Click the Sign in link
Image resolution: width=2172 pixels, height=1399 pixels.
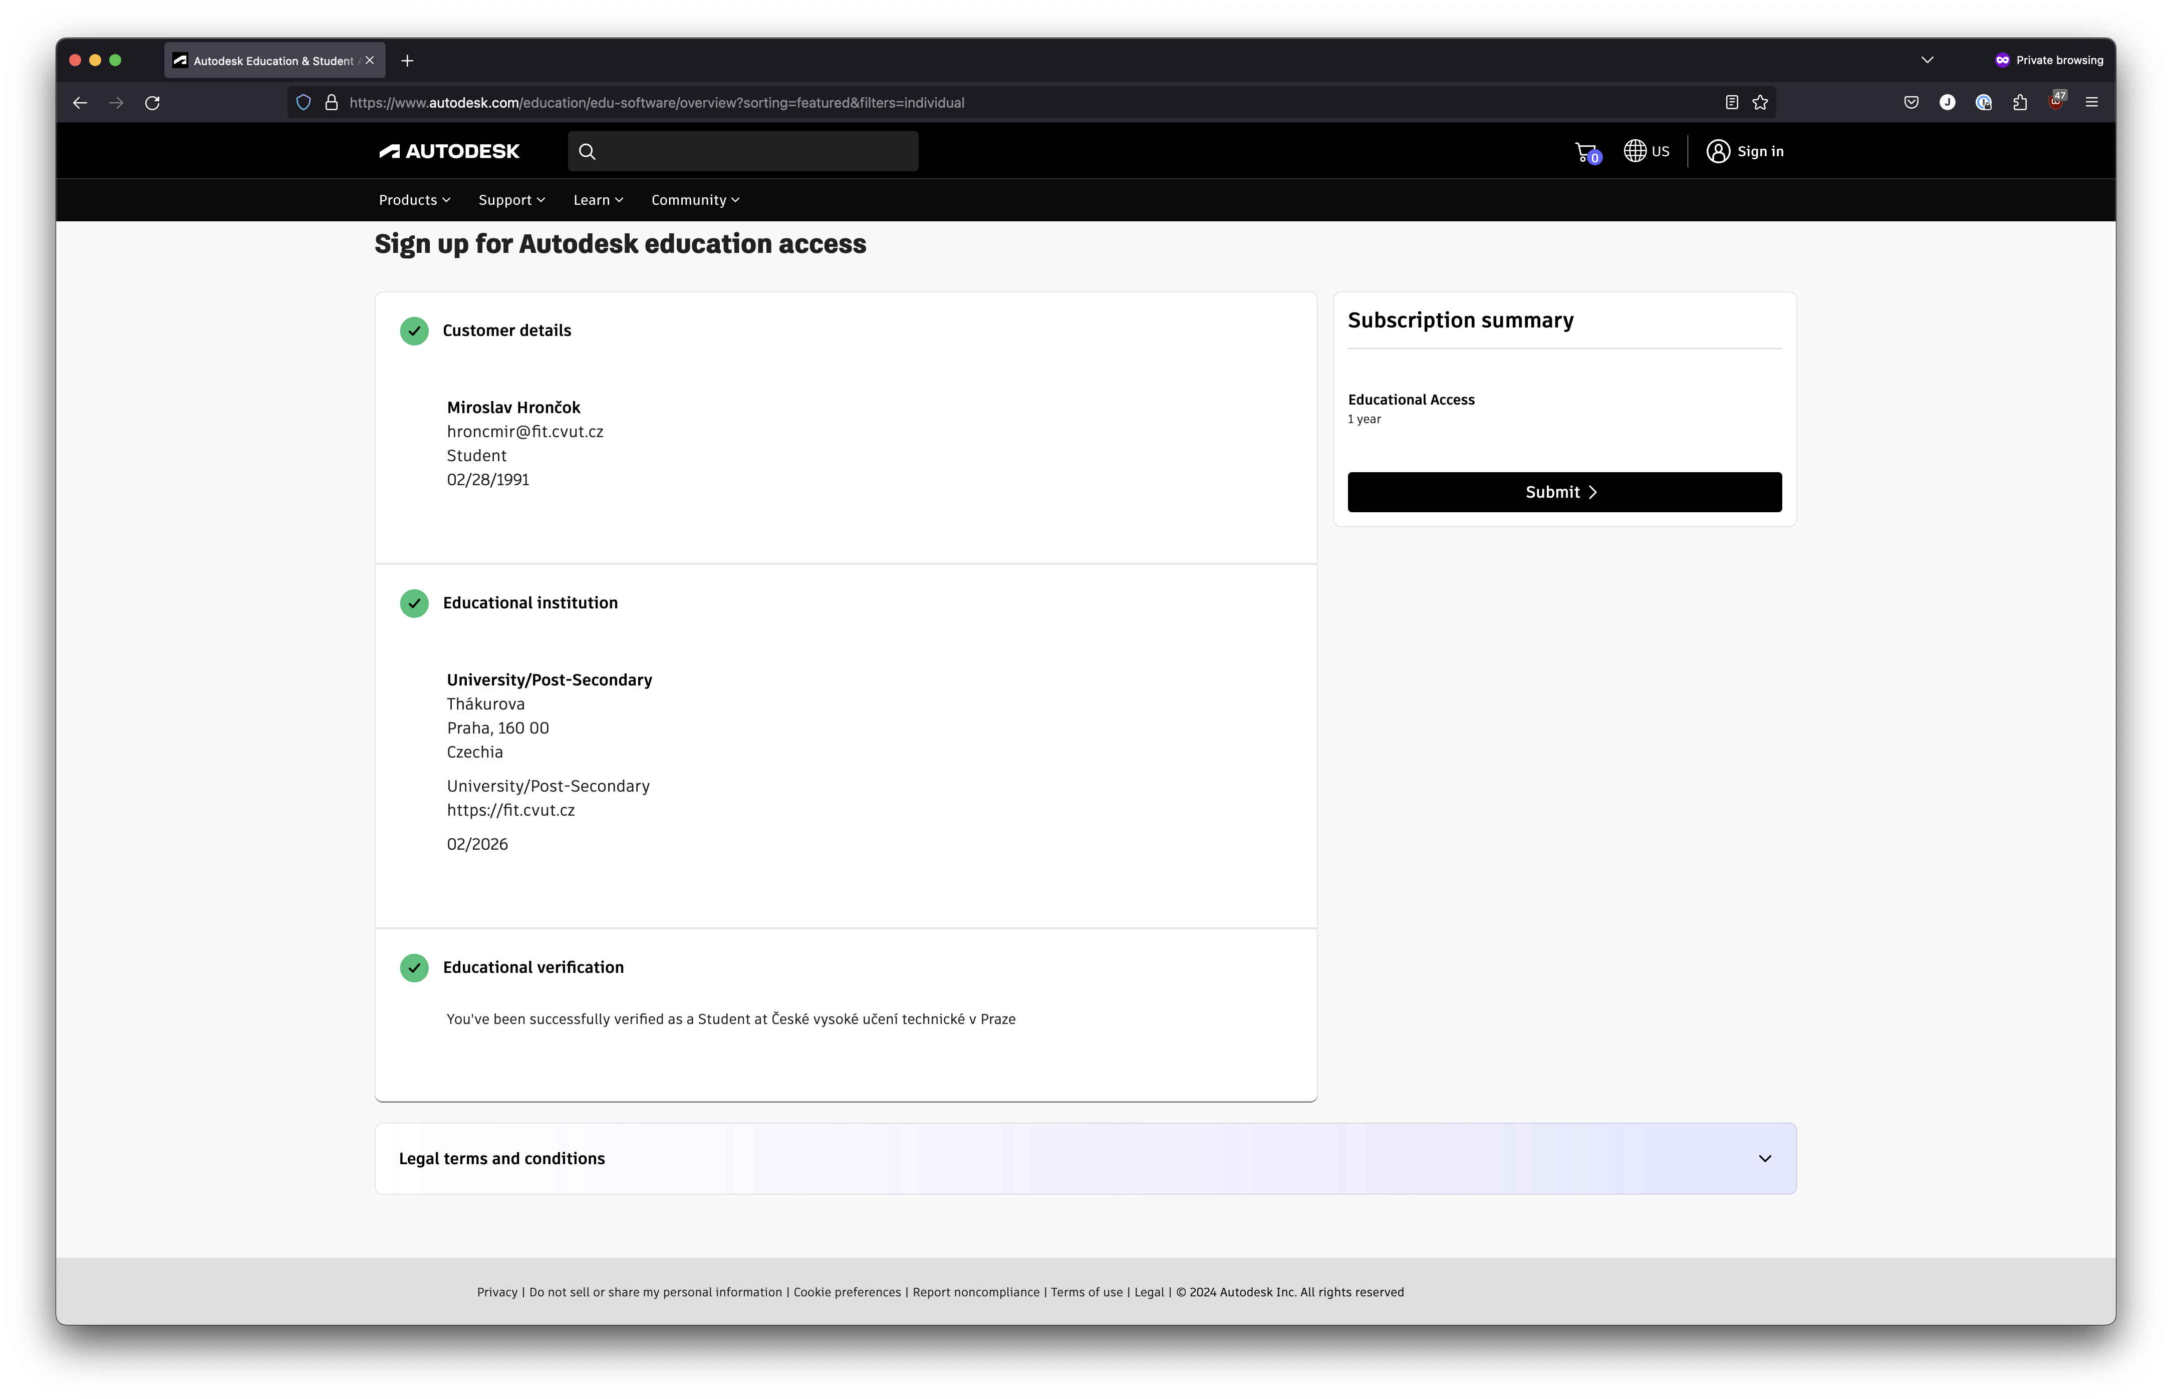[x=1760, y=152]
